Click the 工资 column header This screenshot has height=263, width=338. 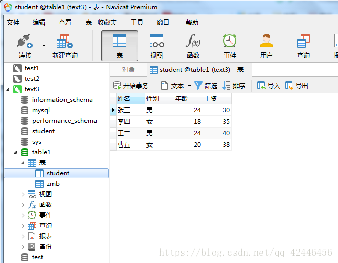point(217,99)
